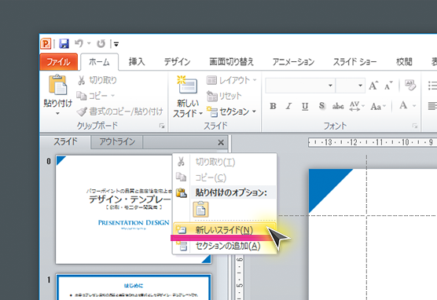The image size is (437, 300).
Task: Choose セクションの追加(A) in context menu
Action: 225,246
